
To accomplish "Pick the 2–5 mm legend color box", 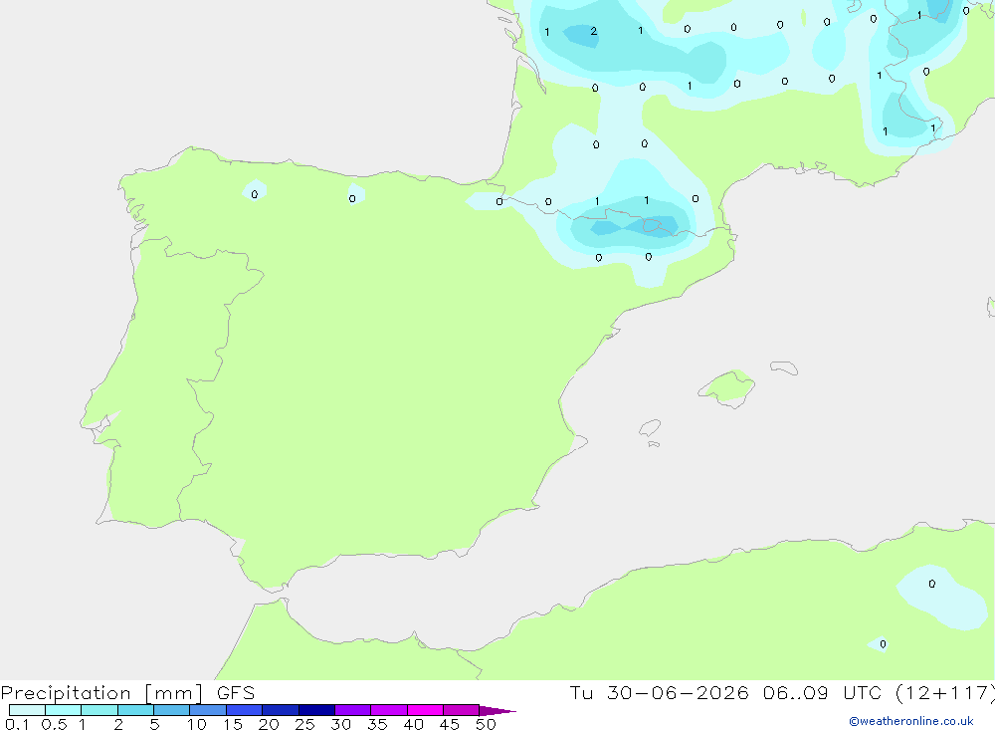I will 135,710.
